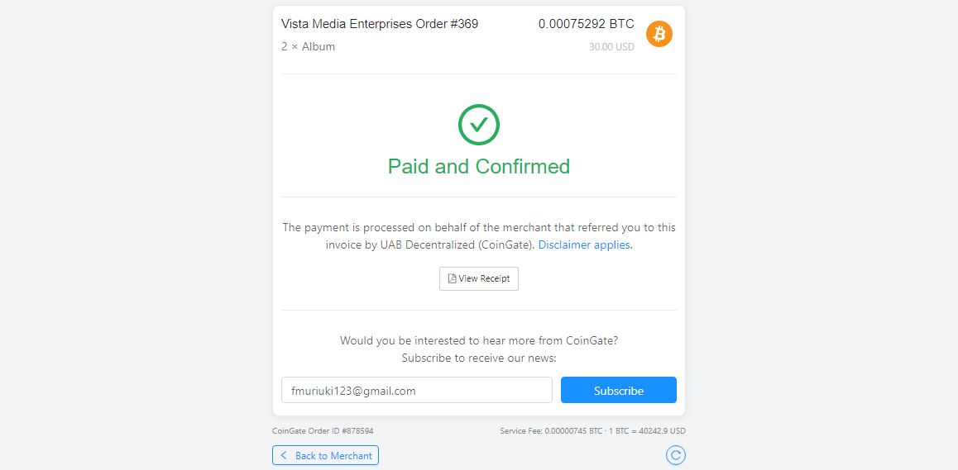Click the 0.00075292 BTC amount
The image size is (958, 470).
click(586, 24)
